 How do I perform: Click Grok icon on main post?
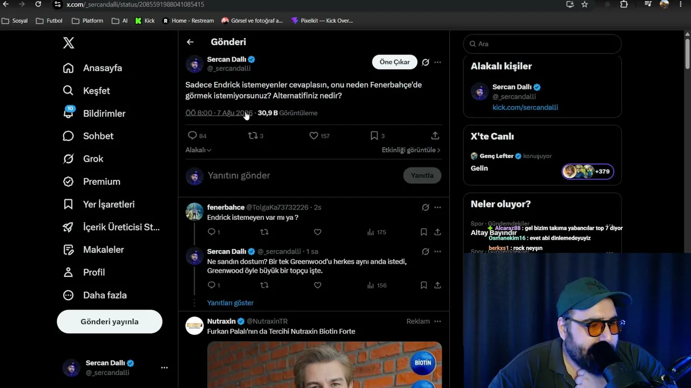[425, 62]
